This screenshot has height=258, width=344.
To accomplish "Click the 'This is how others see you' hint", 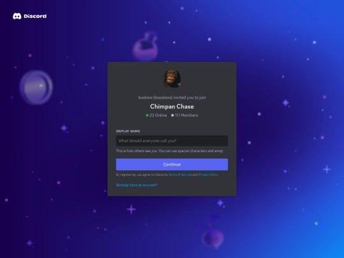I will (169, 151).
